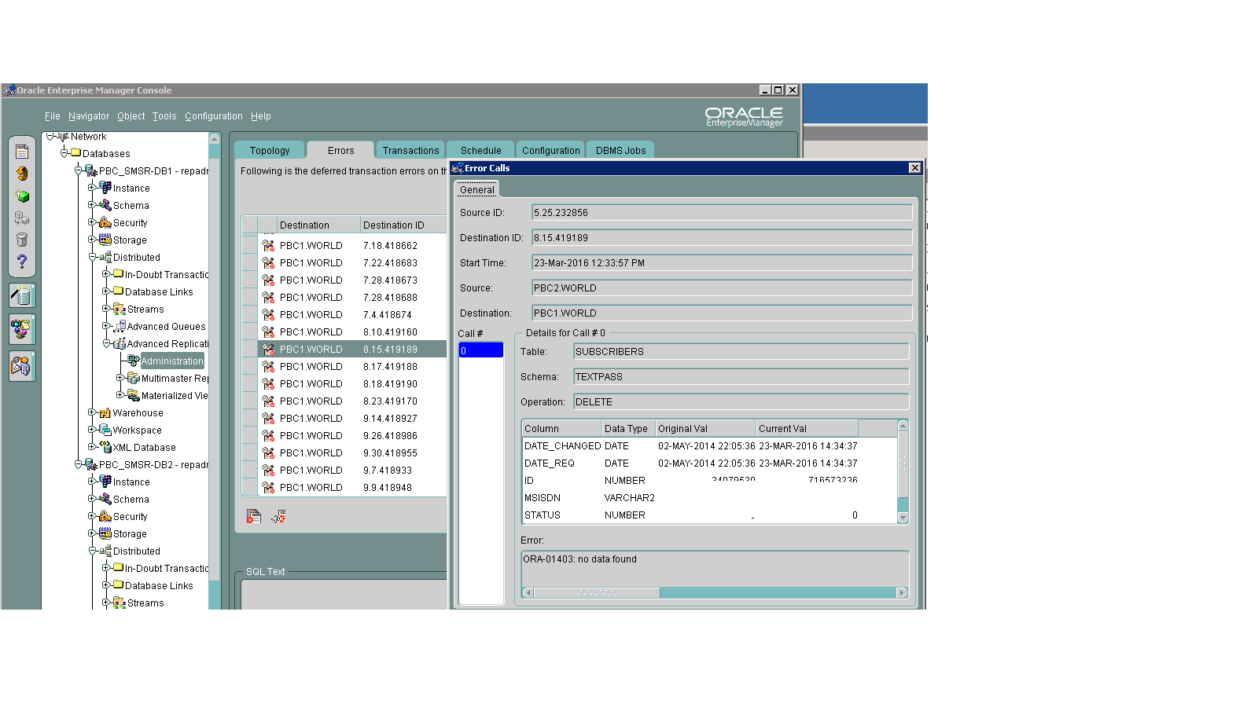Click the column details vertical scrollbar down arrow

903,518
